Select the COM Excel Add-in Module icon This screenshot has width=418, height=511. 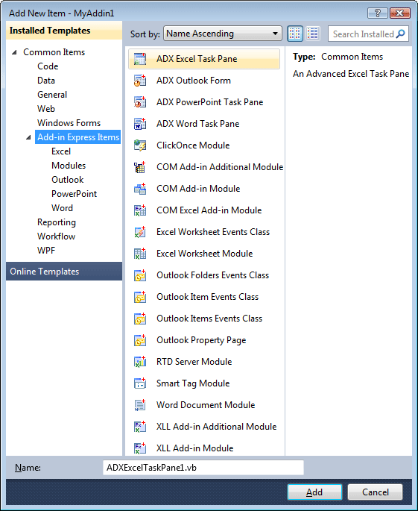point(140,210)
